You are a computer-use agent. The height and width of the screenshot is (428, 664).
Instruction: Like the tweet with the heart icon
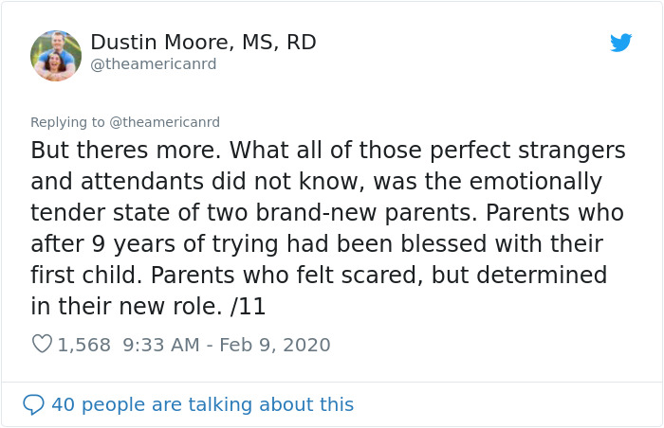coord(42,344)
